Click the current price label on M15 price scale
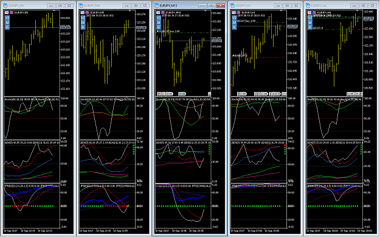 pos(216,41)
